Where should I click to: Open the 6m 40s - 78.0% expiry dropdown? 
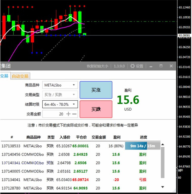coord(60,104)
